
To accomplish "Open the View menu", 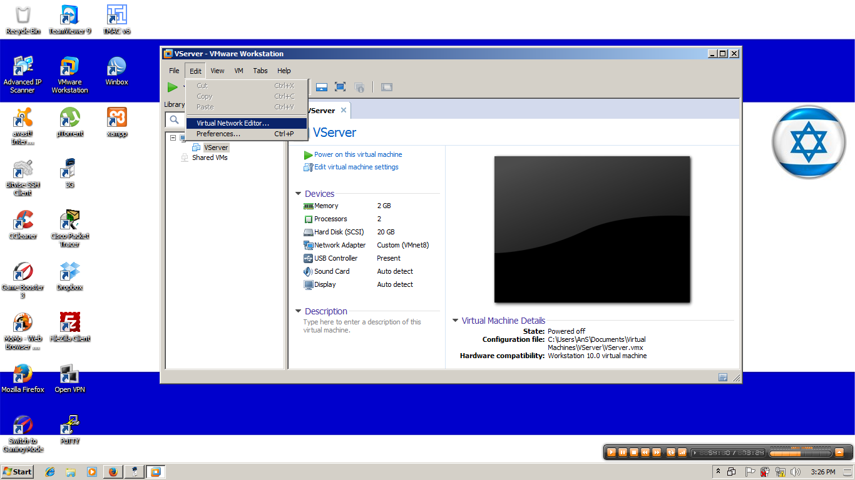I will pyautogui.click(x=218, y=71).
